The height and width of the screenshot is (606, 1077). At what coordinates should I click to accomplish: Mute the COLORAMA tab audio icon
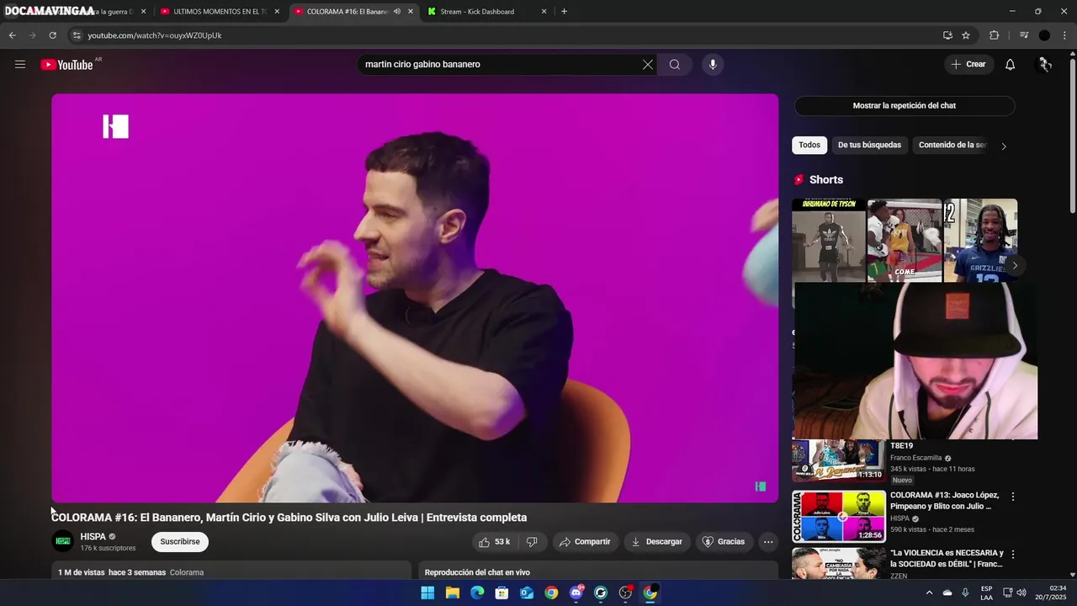click(x=396, y=12)
